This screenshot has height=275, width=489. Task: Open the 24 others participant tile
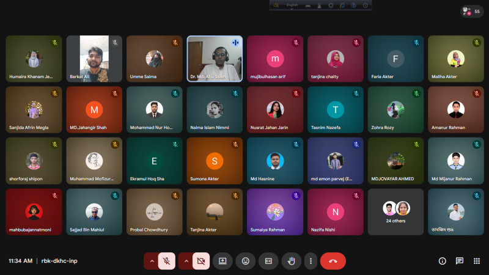click(x=395, y=211)
